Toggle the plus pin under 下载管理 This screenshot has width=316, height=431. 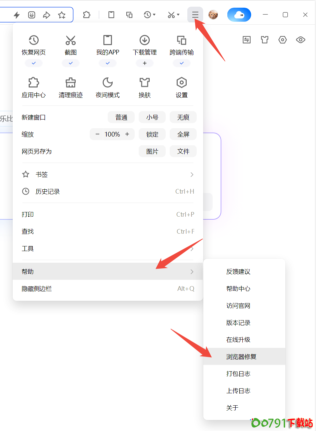[x=145, y=63]
